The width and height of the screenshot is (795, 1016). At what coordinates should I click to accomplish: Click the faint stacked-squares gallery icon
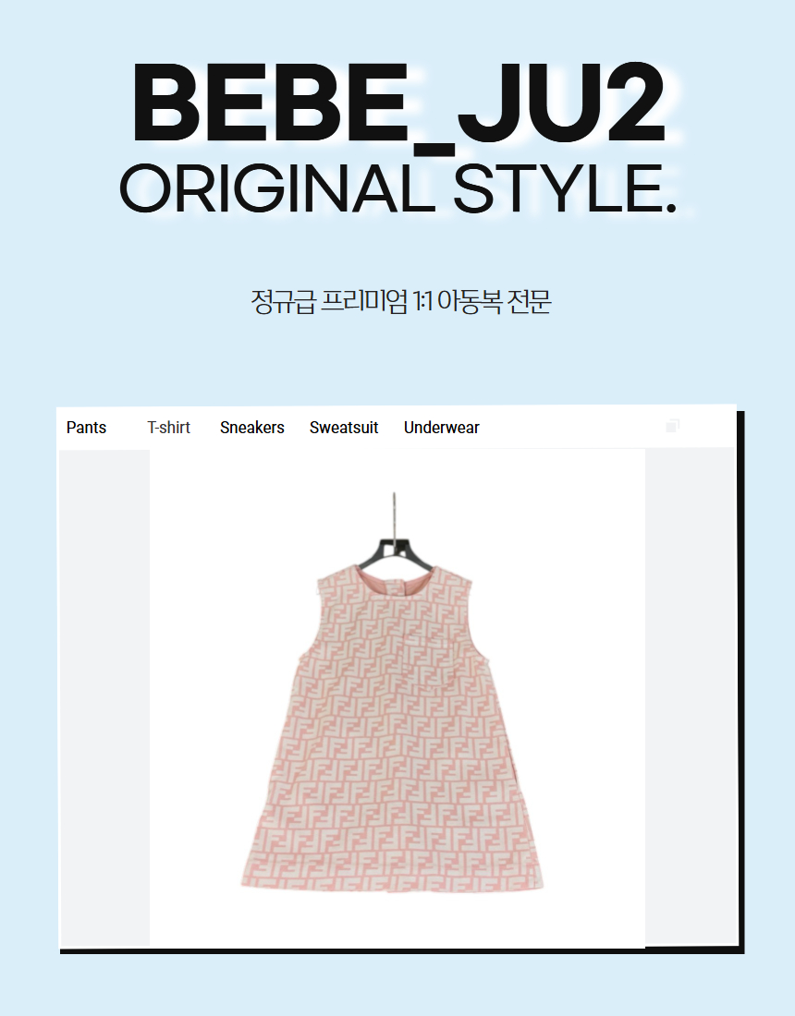tap(672, 425)
